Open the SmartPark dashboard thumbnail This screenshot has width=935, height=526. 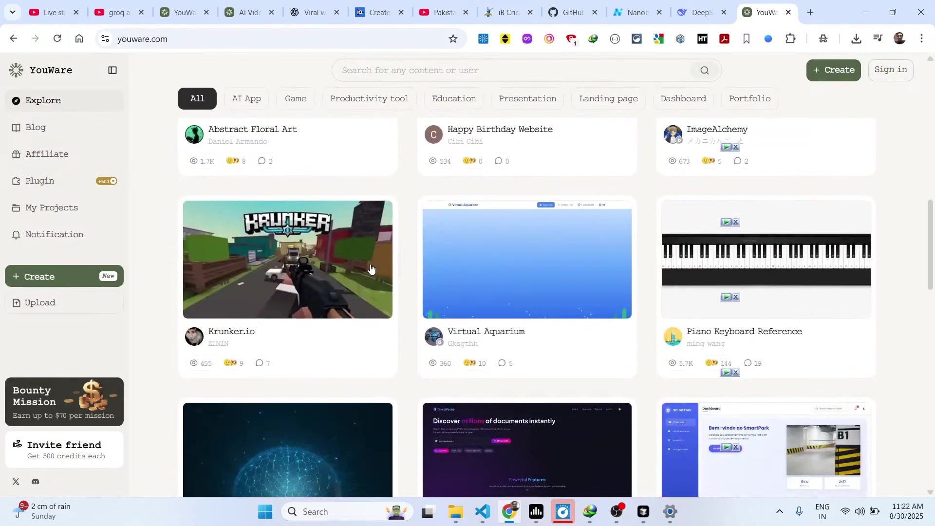766,450
